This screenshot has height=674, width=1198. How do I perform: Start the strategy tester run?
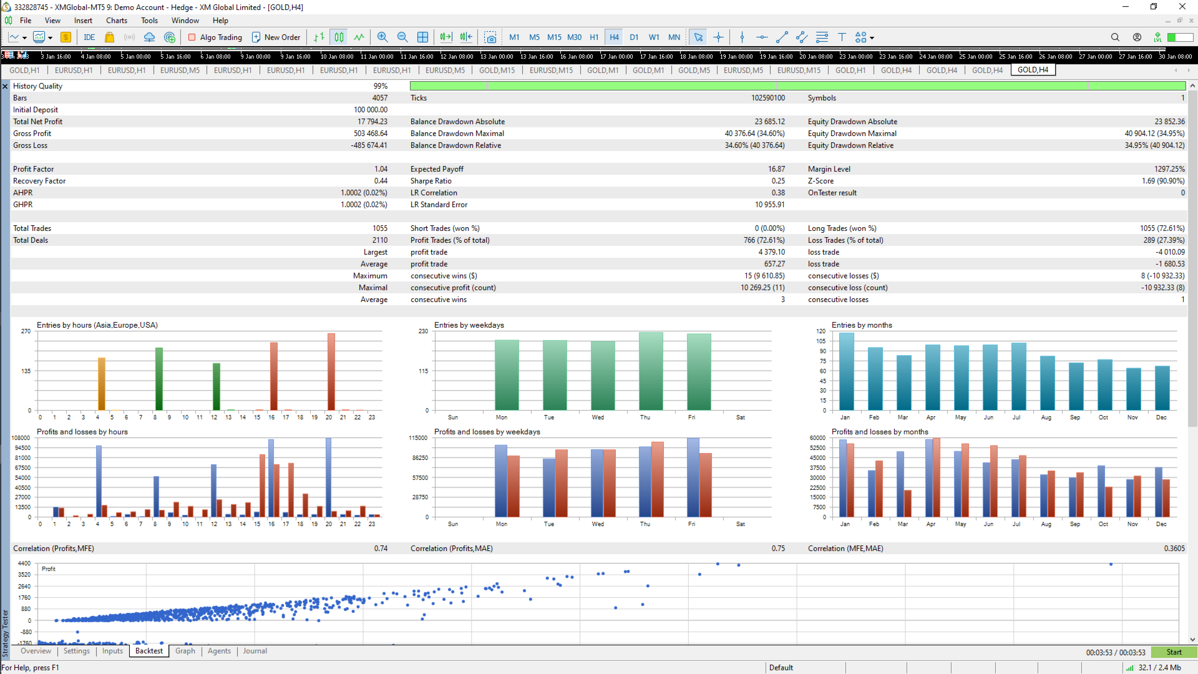tap(1174, 652)
